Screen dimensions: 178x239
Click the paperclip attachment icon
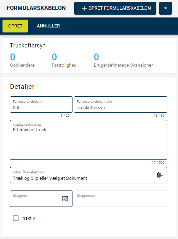tap(158, 175)
